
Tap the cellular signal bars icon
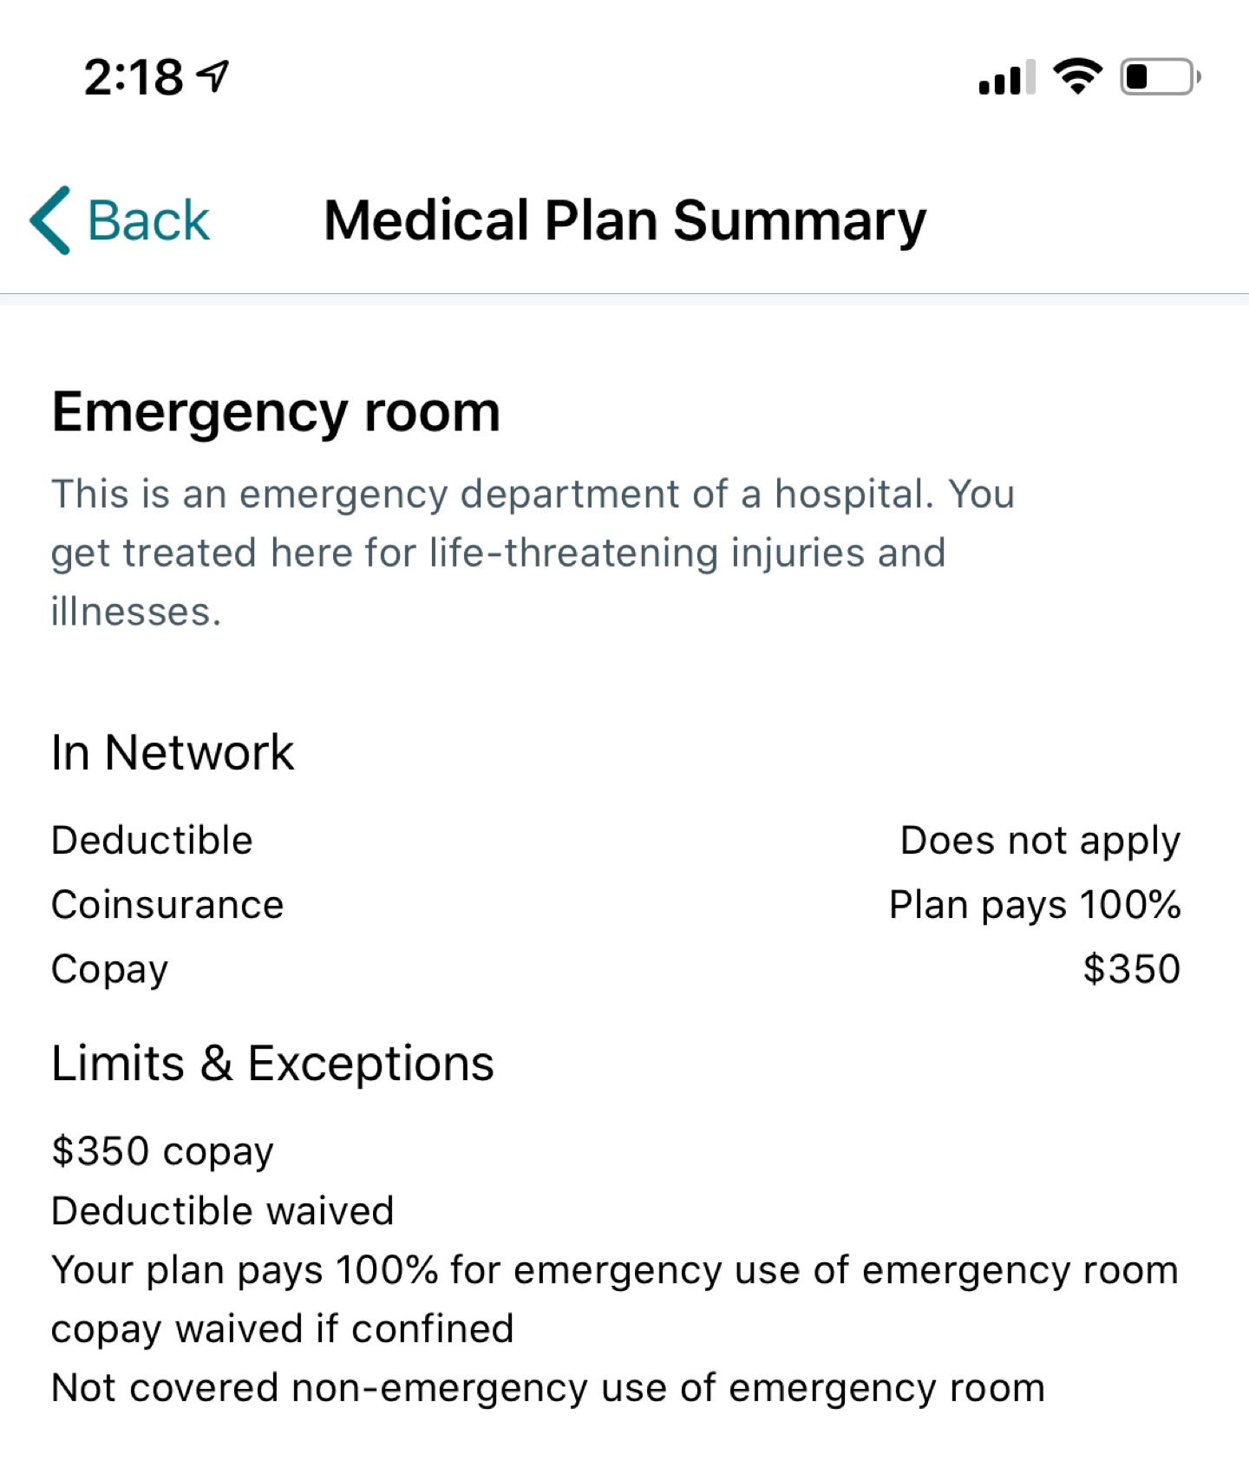click(x=1006, y=78)
